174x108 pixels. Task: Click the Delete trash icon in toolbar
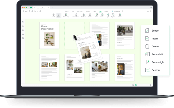tap(90, 16)
